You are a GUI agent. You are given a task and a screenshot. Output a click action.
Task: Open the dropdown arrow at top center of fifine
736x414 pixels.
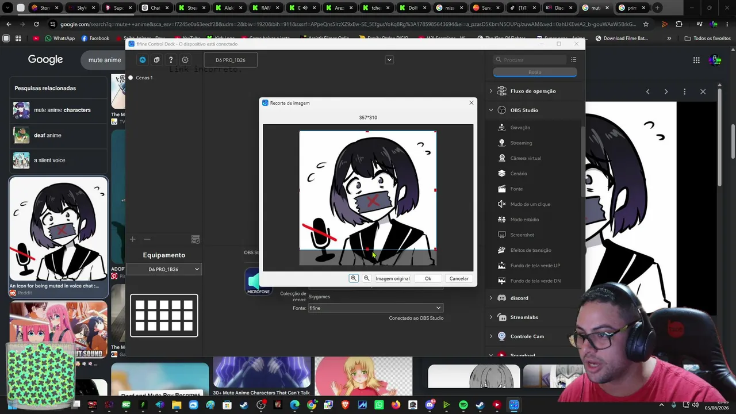[389, 60]
